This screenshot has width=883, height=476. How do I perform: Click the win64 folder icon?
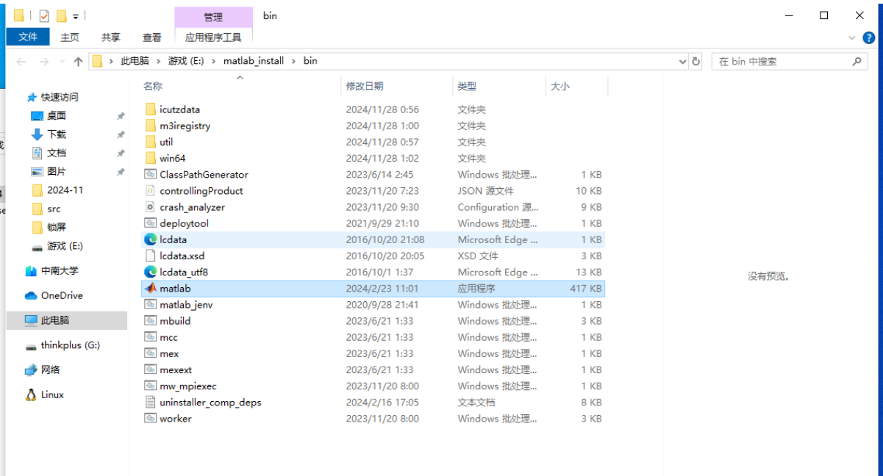[150, 158]
